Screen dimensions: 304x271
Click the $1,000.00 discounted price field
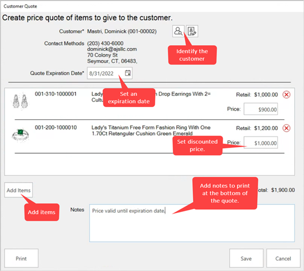click(x=261, y=143)
